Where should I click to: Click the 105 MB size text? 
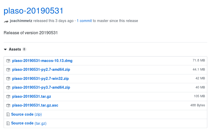tap(199, 96)
